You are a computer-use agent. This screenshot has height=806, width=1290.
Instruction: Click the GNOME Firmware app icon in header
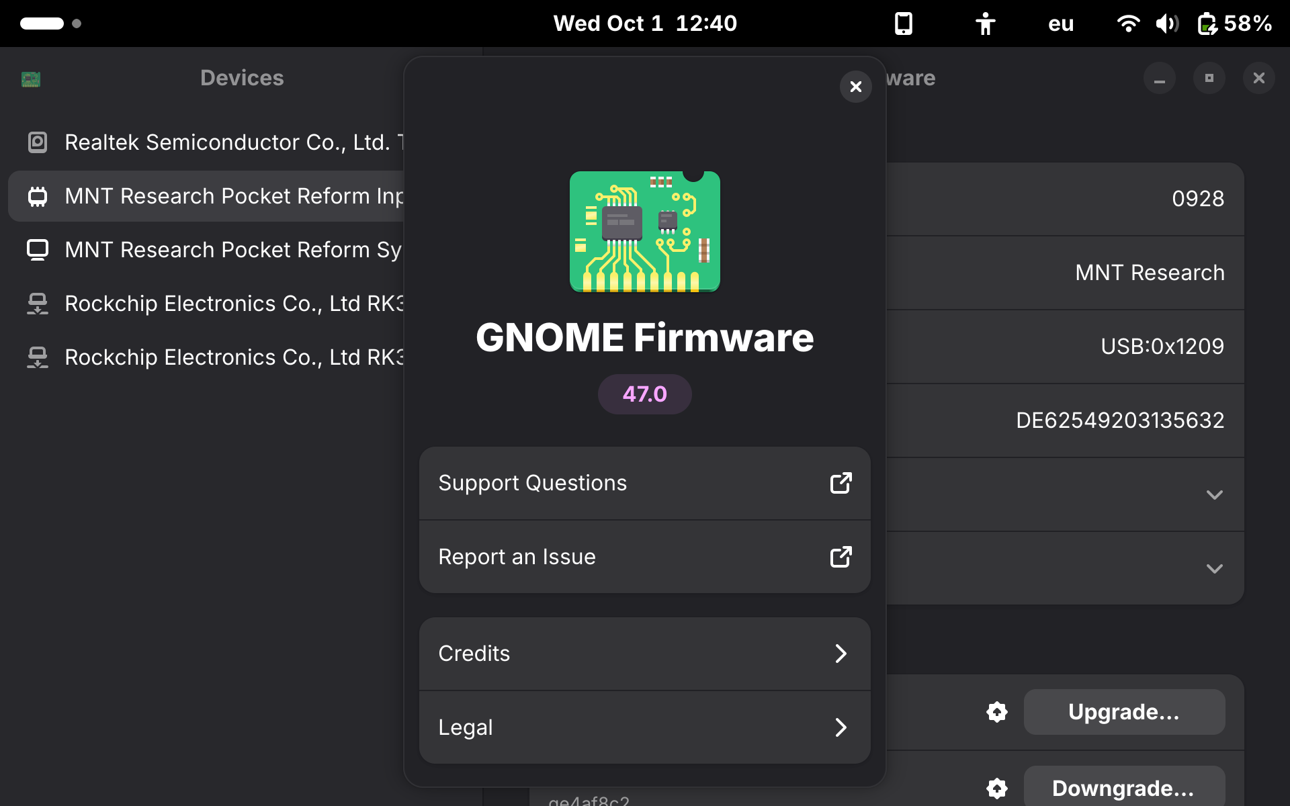pos(31,79)
